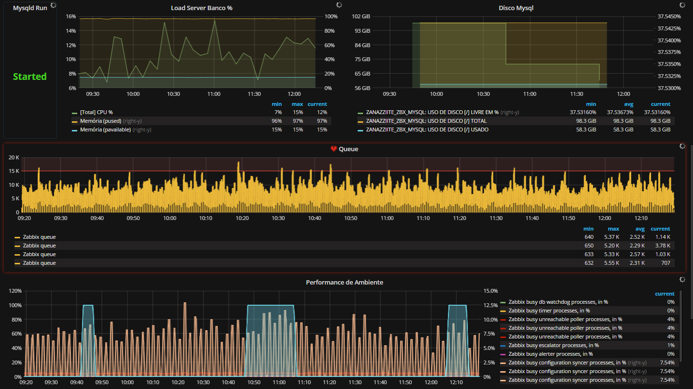Click the broken heart alert icon beside Queue
The width and height of the screenshot is (693, 389).
(x=334, y=149)
